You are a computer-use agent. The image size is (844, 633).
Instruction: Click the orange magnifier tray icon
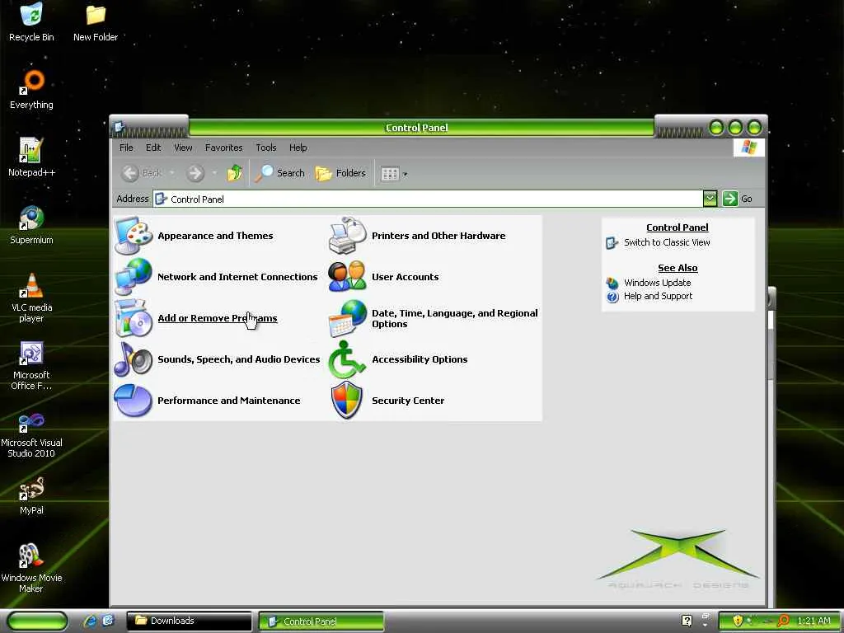pos(784,621)
